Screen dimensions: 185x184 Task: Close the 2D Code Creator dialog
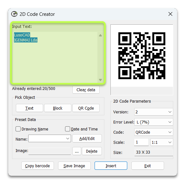click(x=170, y=14)
